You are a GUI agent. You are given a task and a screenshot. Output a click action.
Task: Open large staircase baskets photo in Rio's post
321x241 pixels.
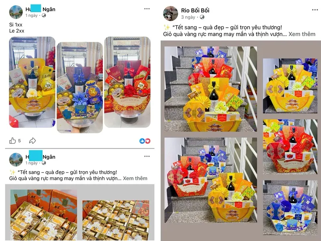tap(211, 89)
